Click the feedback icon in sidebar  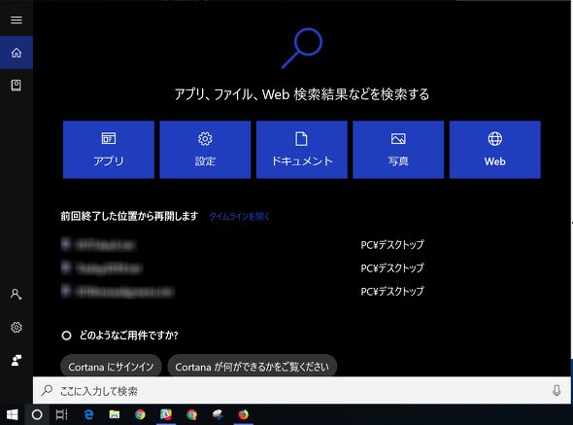coord(17,360)
